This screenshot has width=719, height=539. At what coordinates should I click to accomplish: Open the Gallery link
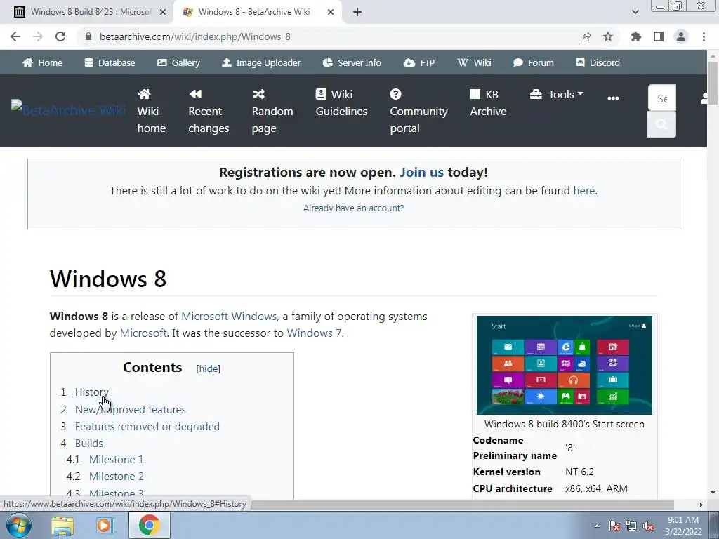(x=178, y=62)
